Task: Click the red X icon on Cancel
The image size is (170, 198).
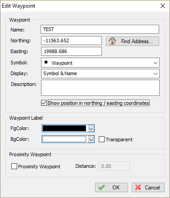Action: (x=138, y=187)
